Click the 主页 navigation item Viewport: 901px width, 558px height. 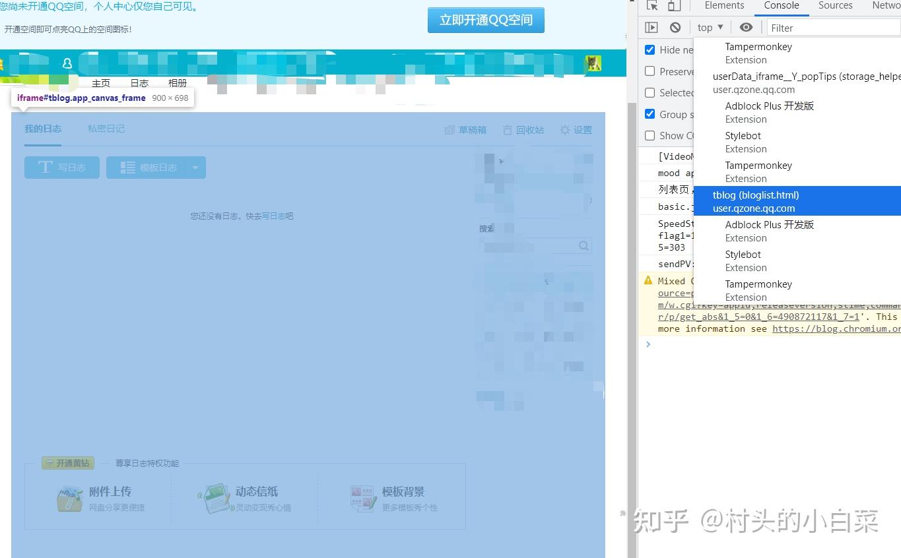[x=101, y=83]
